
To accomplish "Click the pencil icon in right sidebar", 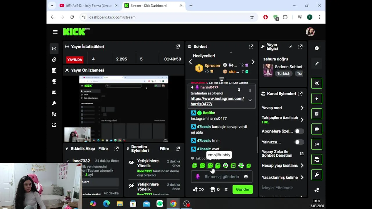I will (x=317, y=63).
